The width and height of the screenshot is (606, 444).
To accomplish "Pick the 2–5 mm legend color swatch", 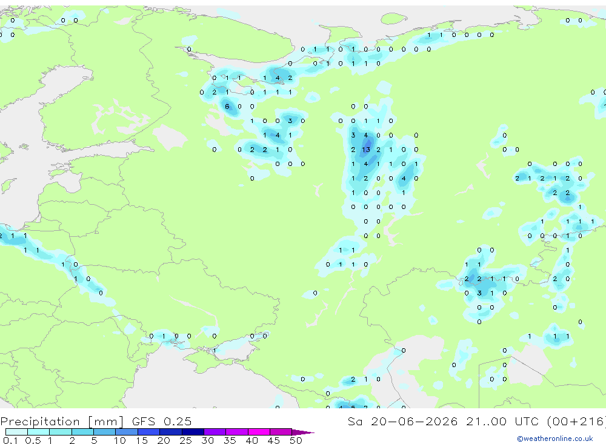I will (82, 432).
